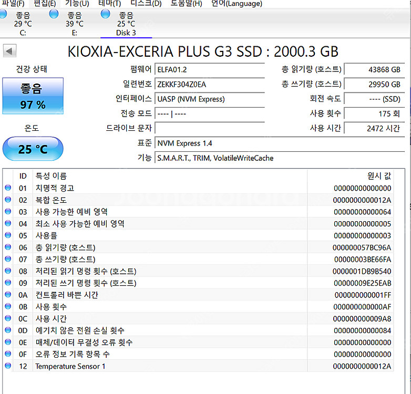Click the 사용 횟수 value 175 회
Screen dimensions: 411x394
374,113
